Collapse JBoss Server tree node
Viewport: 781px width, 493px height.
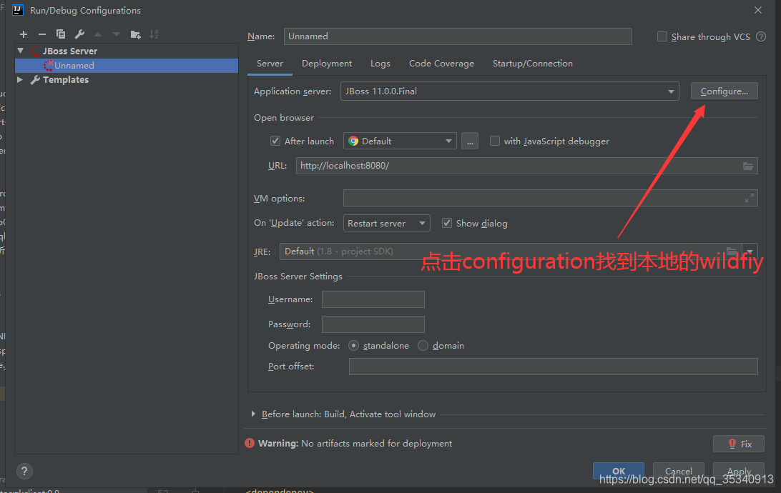tap(21, 51)
